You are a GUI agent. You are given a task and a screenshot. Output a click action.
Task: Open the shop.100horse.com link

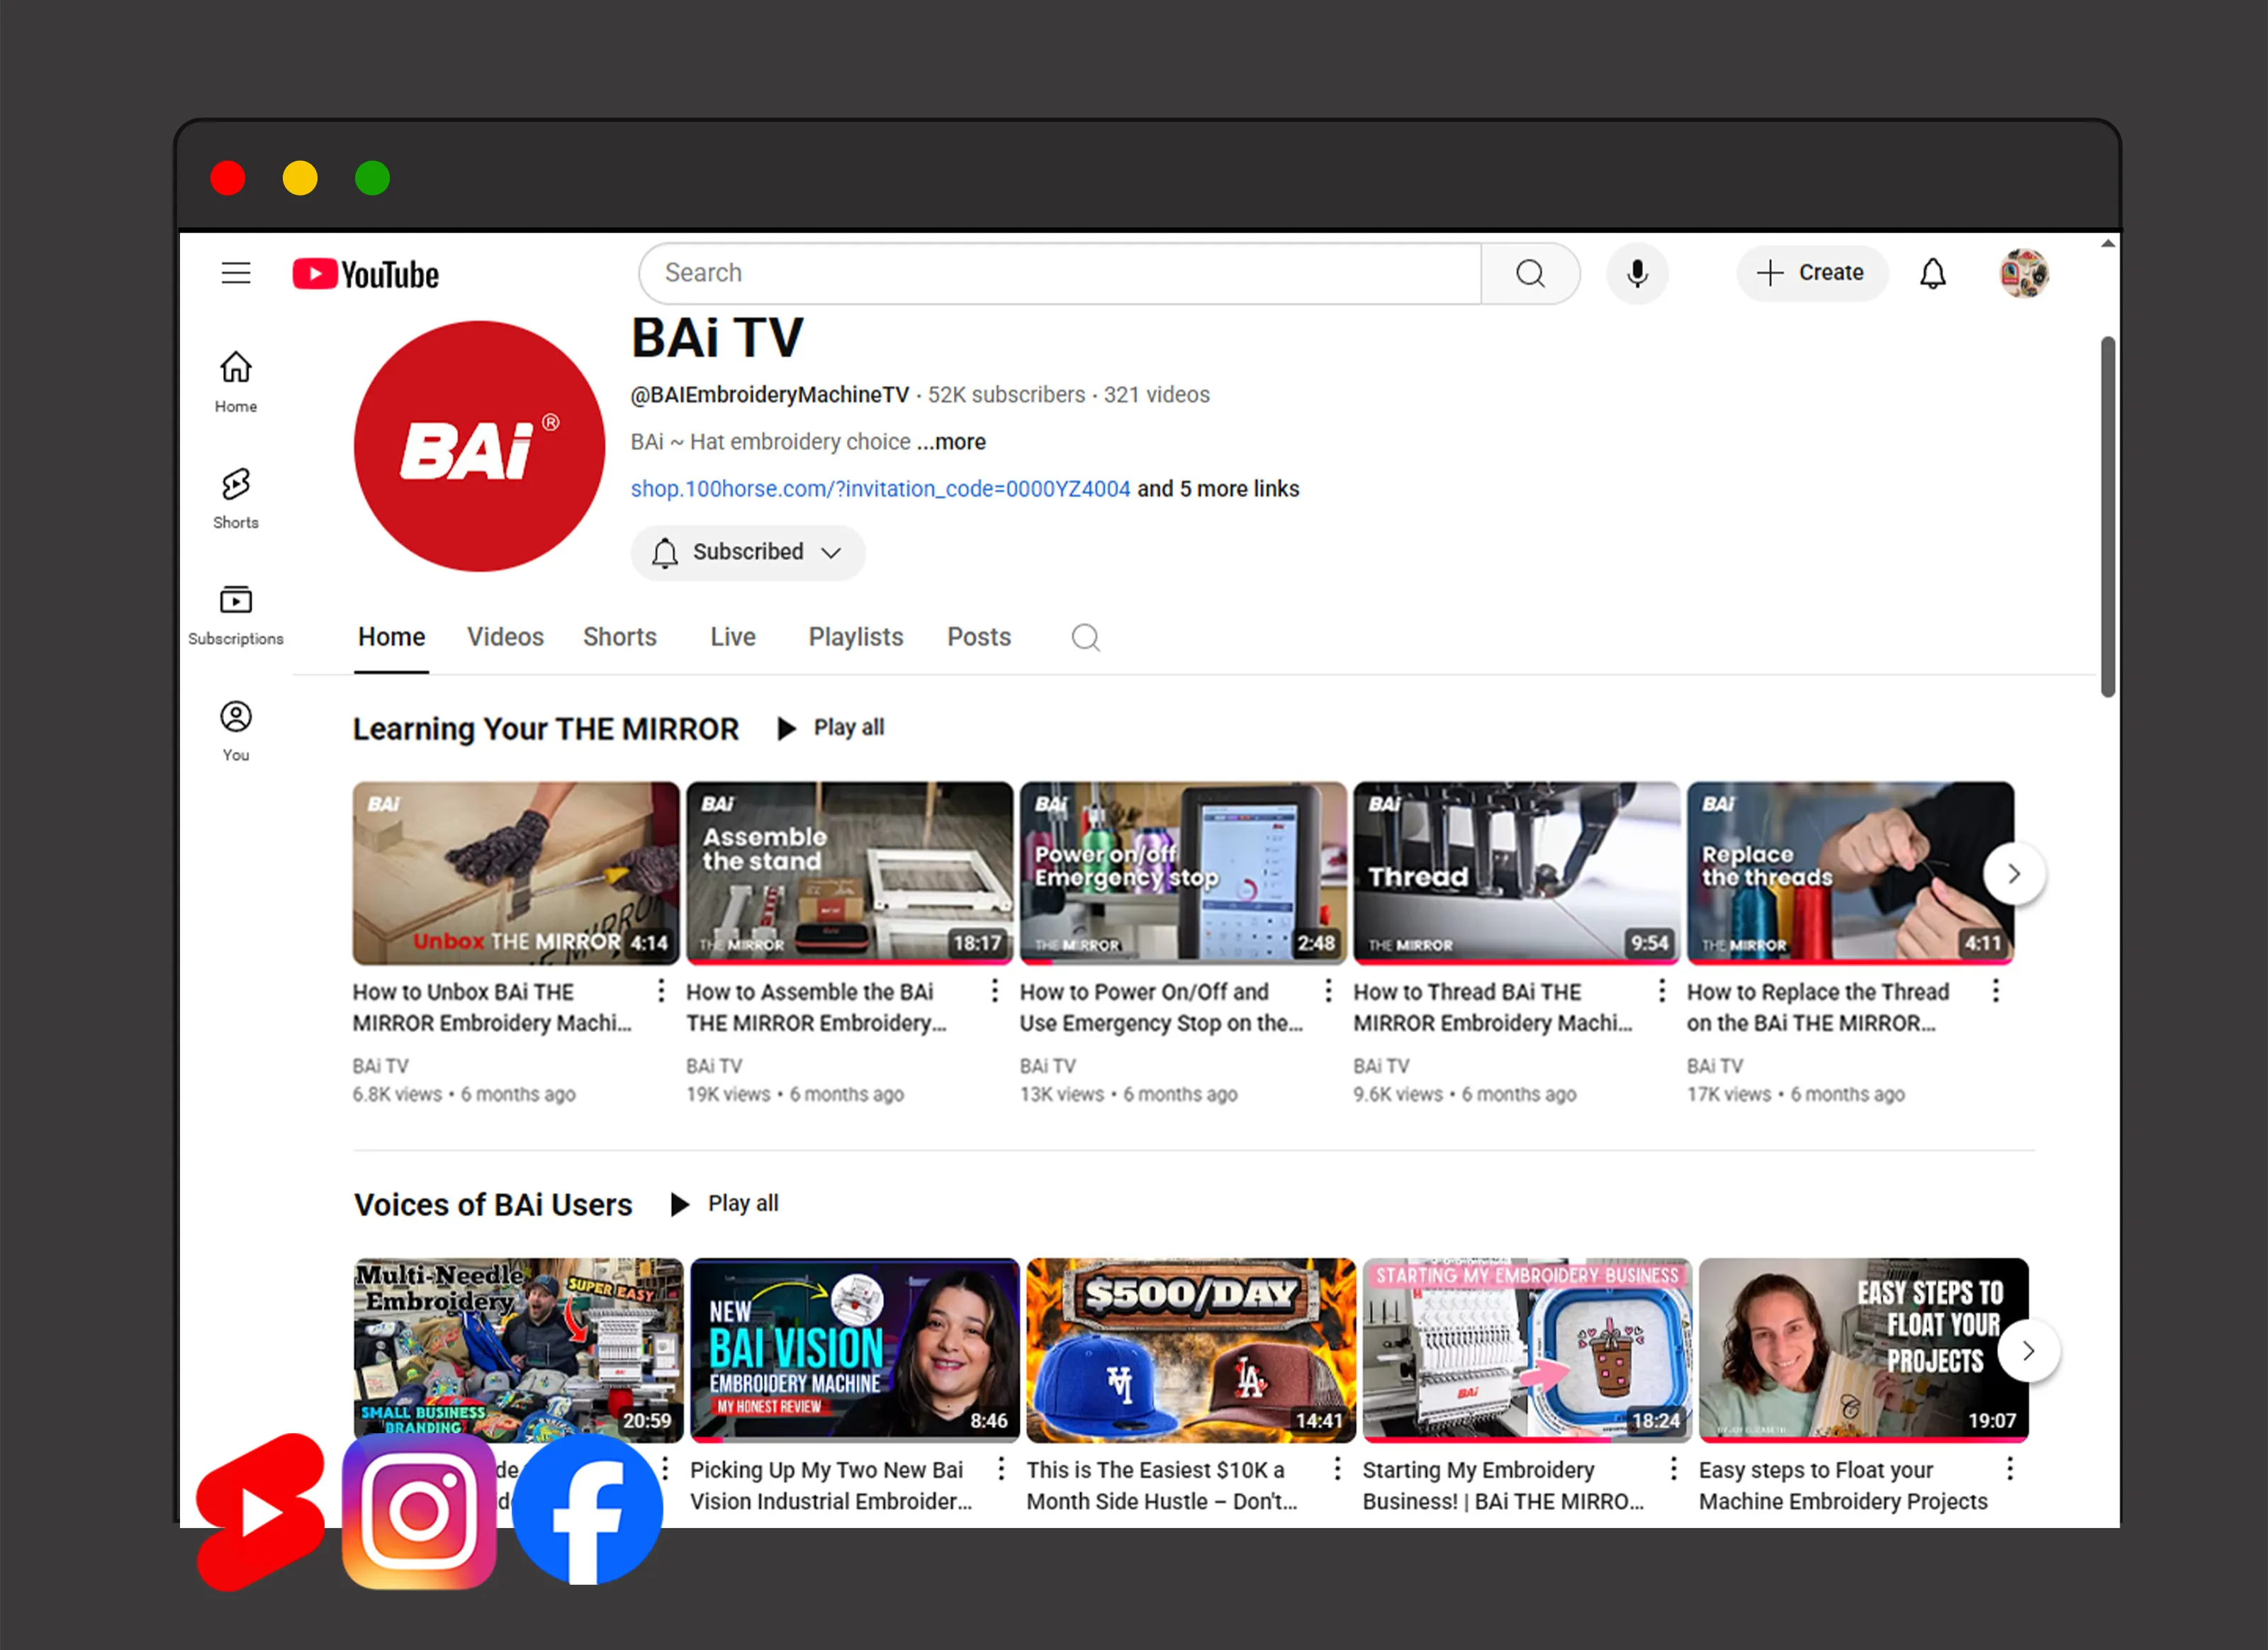(x=880, y=488)
